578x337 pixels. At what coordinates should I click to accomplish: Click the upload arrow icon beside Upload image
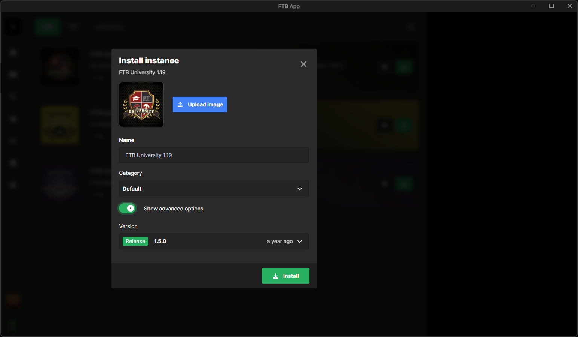[x=180, y=104]
